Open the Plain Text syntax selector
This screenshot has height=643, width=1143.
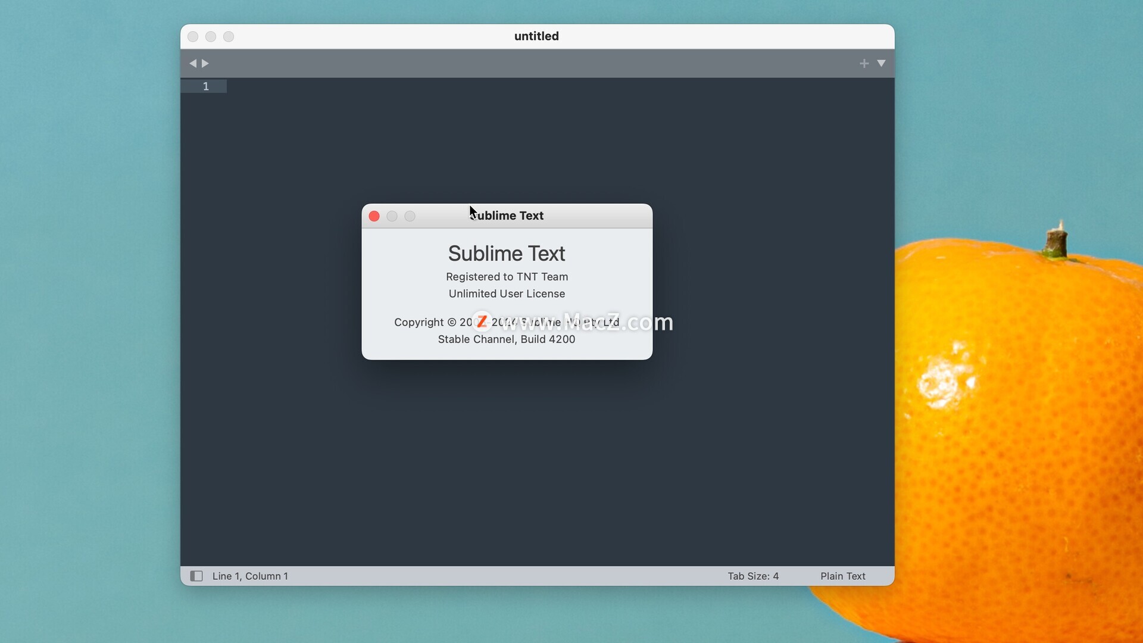pos(842,576)
